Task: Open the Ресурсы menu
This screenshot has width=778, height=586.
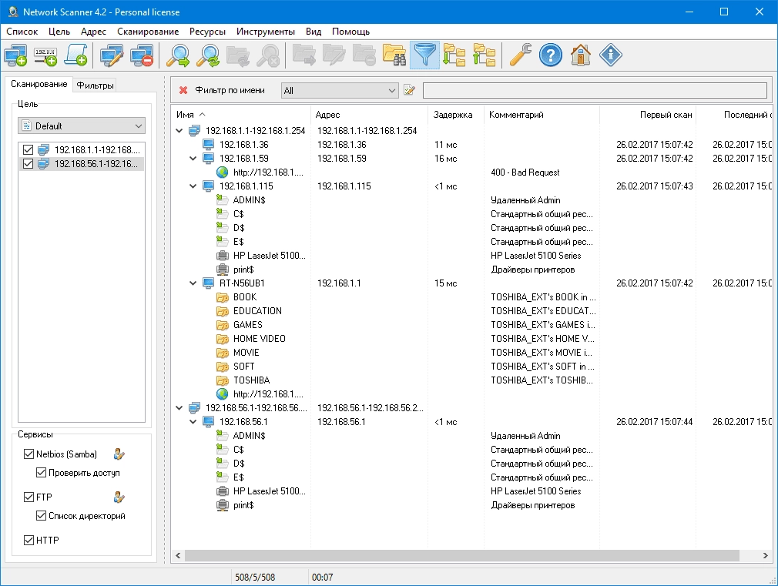Action: tap(207, 32)
